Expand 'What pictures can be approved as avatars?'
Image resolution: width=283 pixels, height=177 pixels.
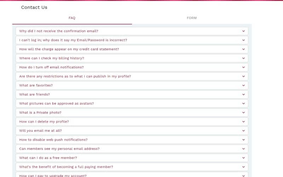[132, 103]
